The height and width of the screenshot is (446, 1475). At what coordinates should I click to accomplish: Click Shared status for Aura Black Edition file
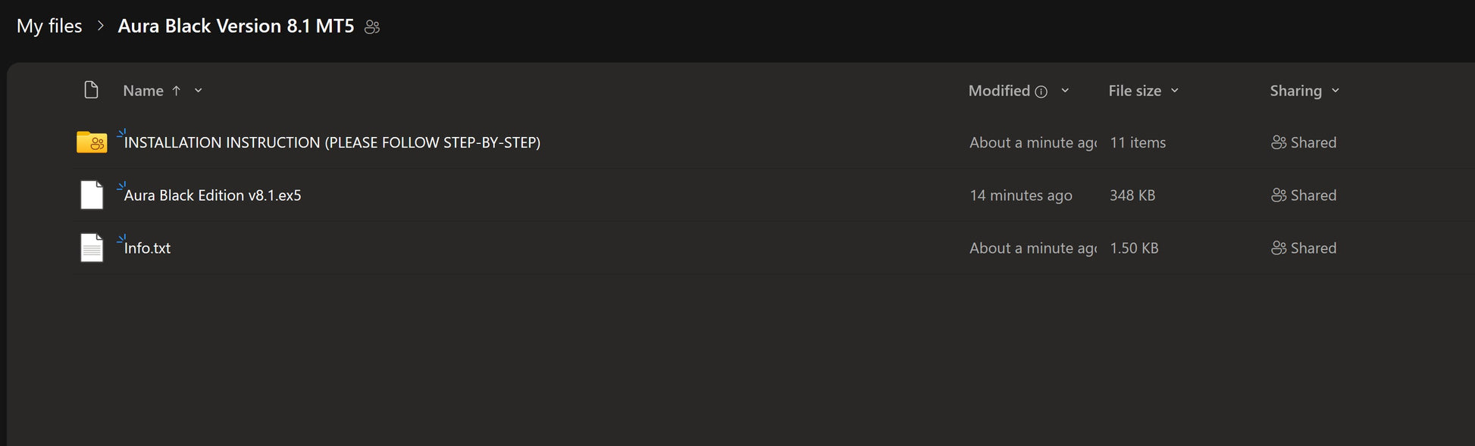[1304, 195]
